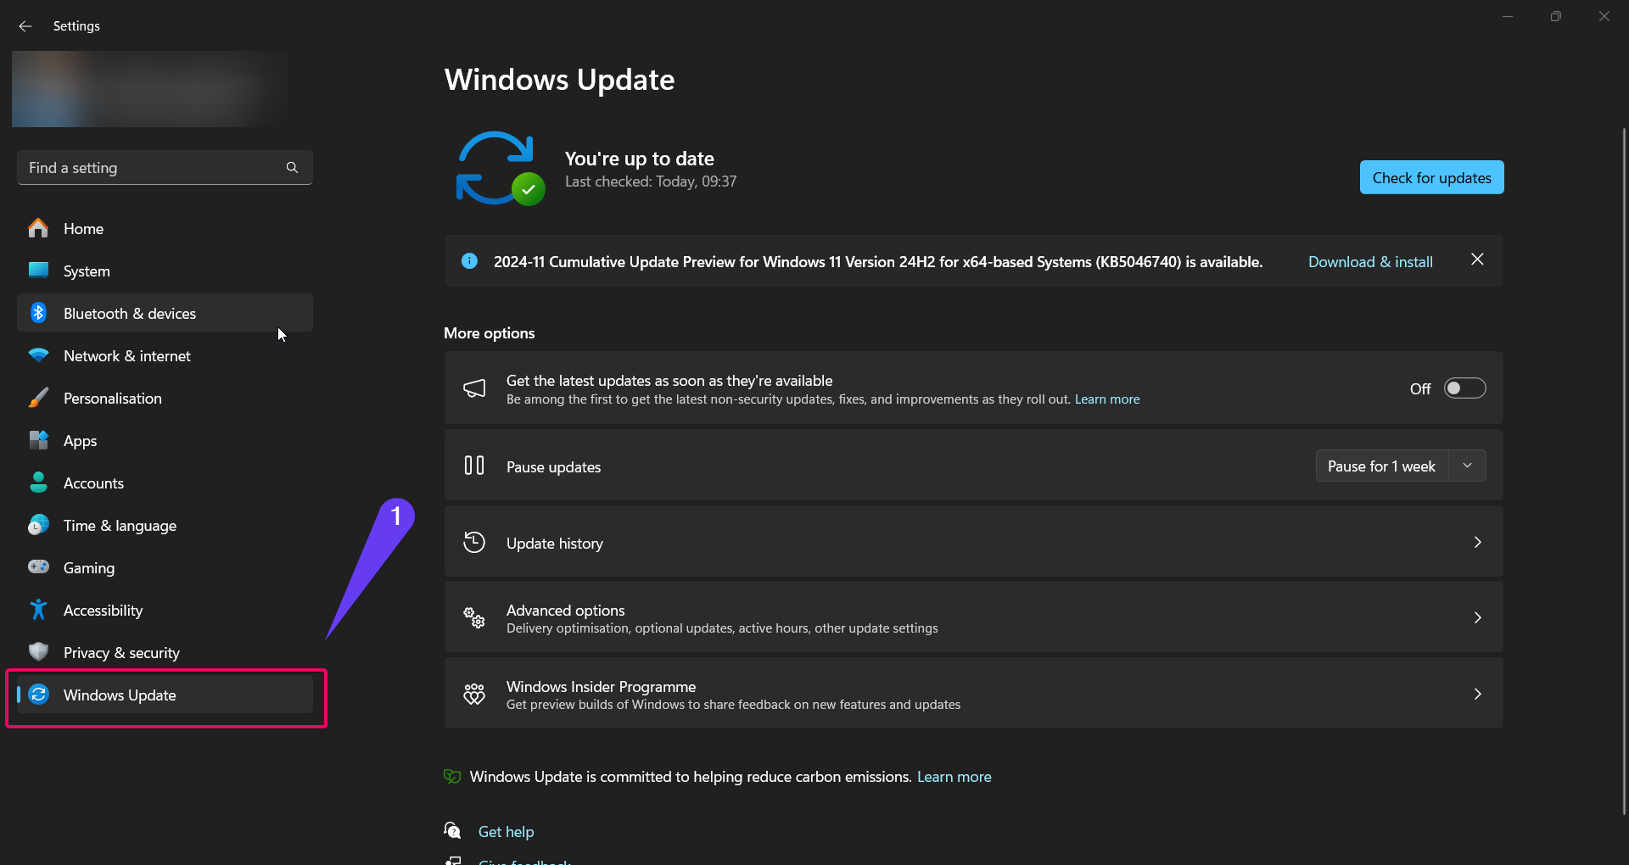Screen dimensions: 1629x865
Task: Click the back arrow icon in Settings
Action: pyautogui.click(x=25, y=26)
